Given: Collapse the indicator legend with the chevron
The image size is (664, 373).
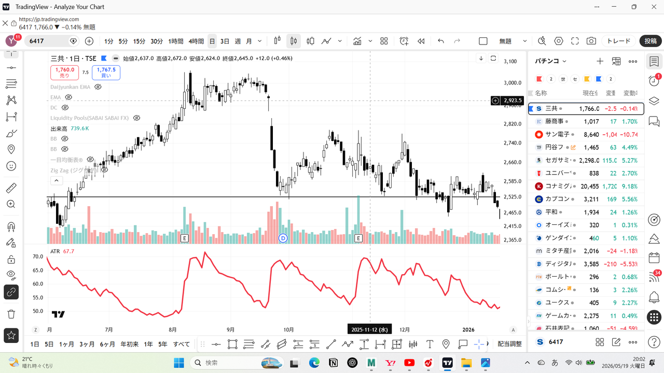Looking at the screenshot, I should (57, 181).
